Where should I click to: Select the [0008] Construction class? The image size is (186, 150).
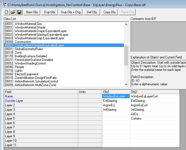click(64, 42)
